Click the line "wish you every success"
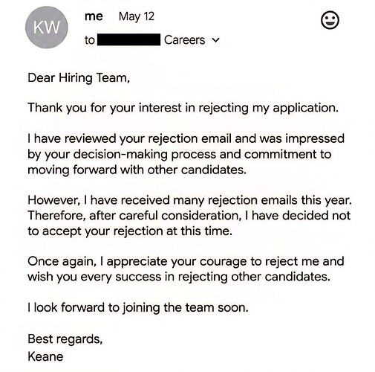Viewport: 375px width, 372px height. [x=179, y=277]
